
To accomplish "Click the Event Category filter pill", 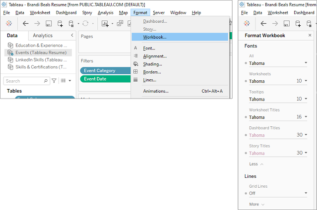I will click(x=105, y=71).
